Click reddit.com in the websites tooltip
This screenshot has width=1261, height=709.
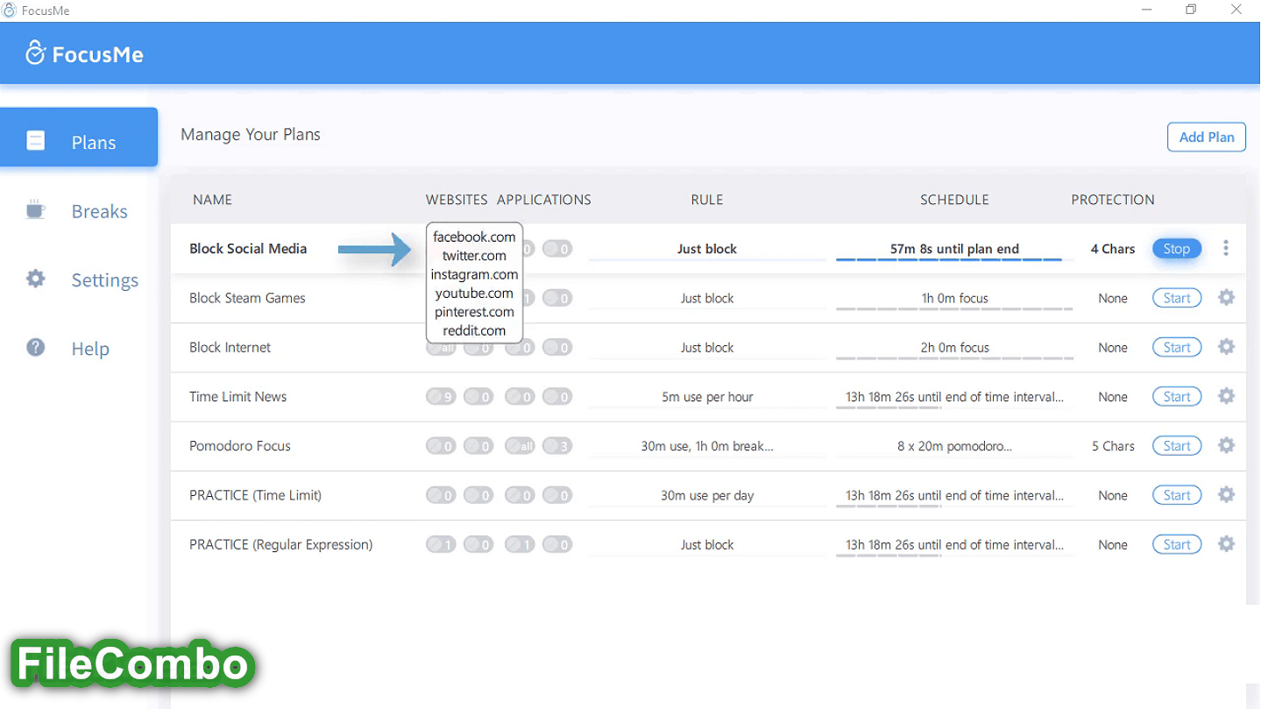point(474,330)
